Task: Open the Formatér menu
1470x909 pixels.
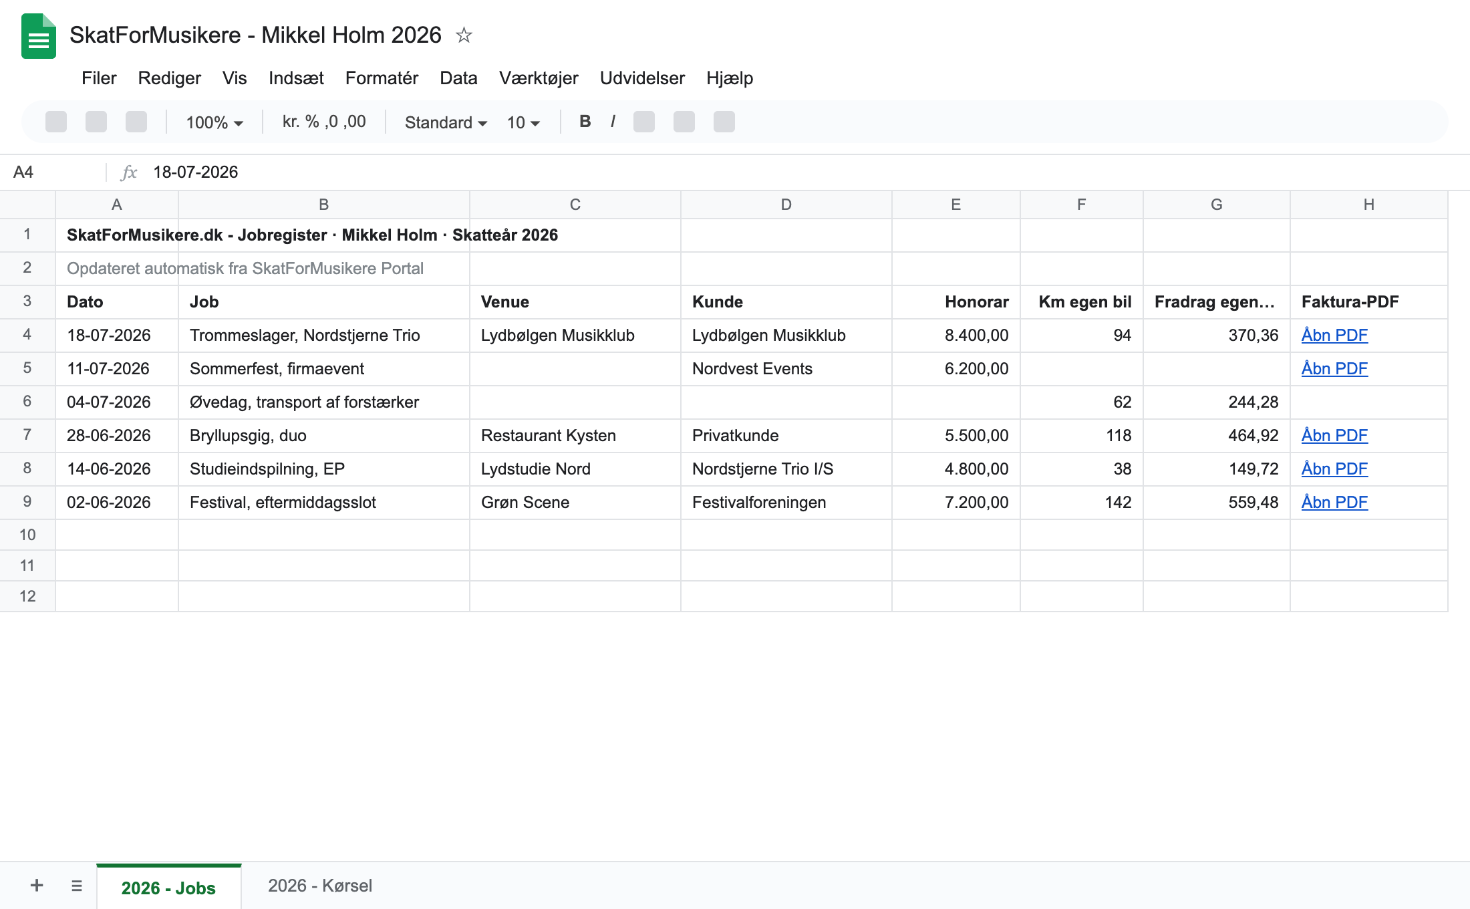Action: click(382, 78)
